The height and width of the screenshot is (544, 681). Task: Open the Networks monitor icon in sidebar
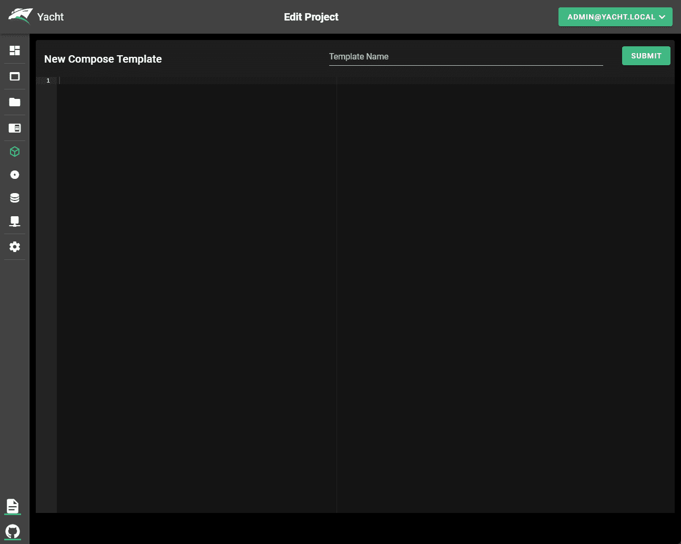pyautogui.click(x=15, y=221)
